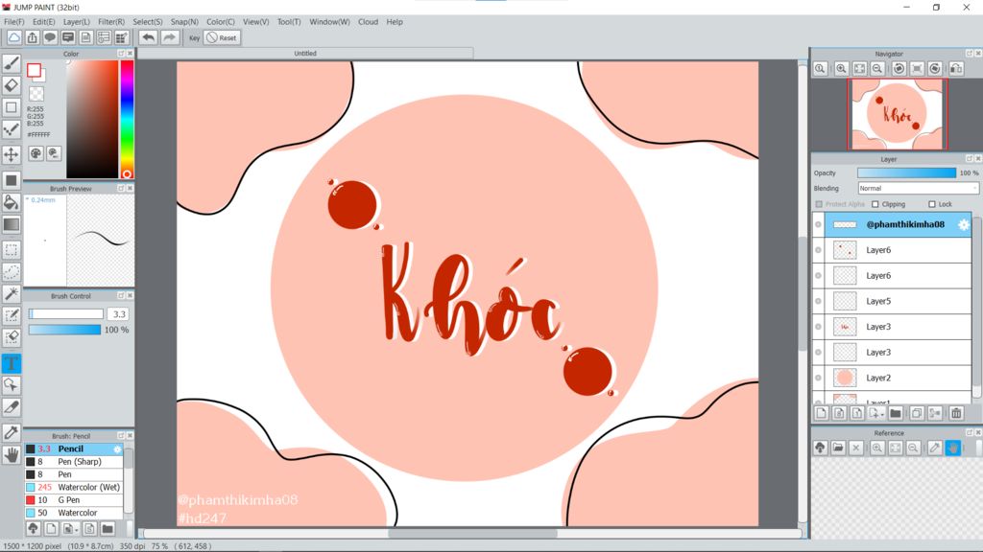
Task: Open the Filter menu
Action: [111, 21]
